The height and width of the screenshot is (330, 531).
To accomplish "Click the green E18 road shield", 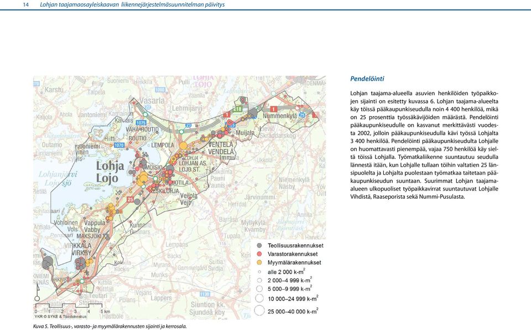I will coord(237,109).
